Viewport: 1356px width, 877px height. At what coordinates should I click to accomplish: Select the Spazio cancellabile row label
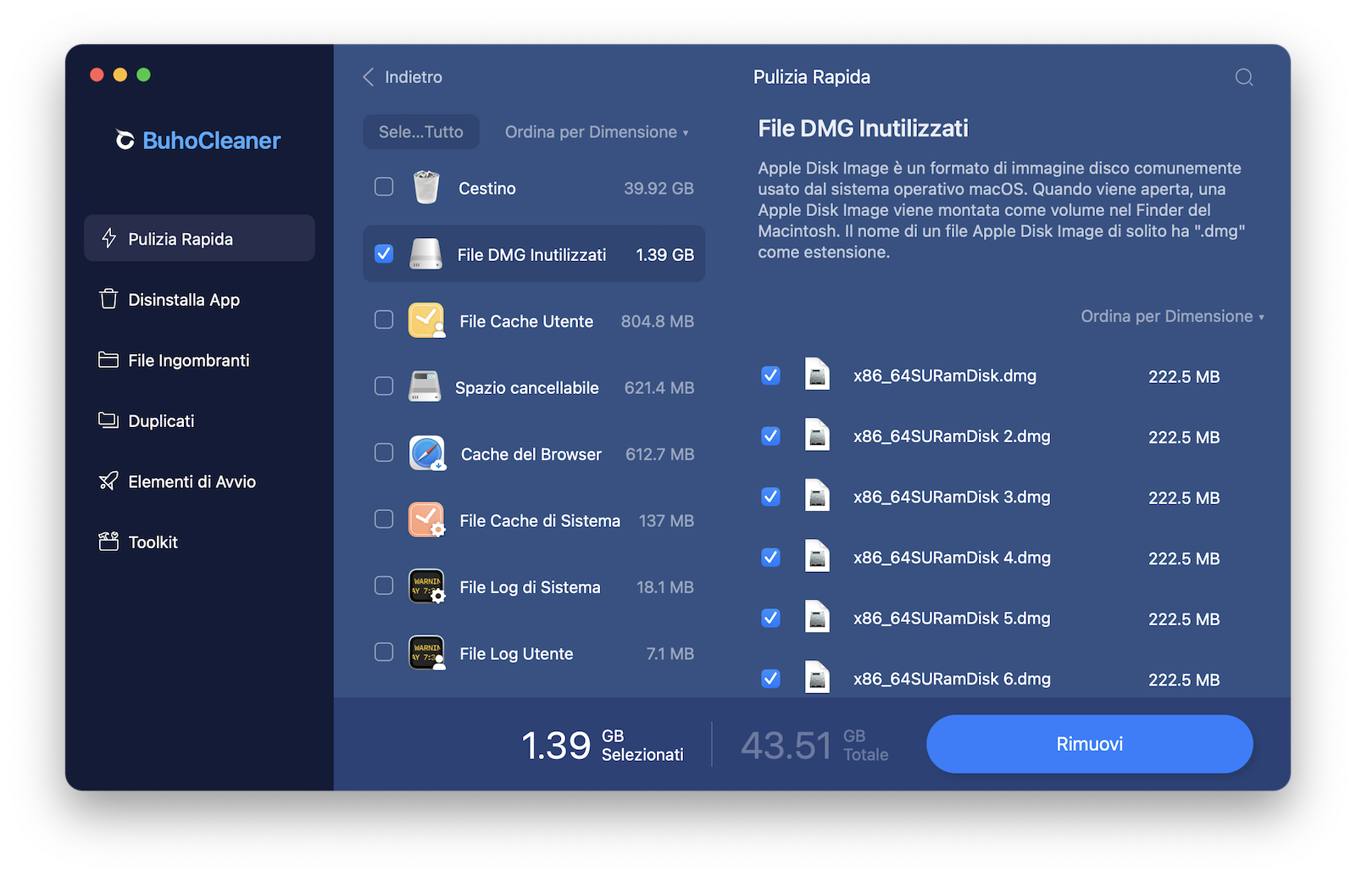click(526, 387)
